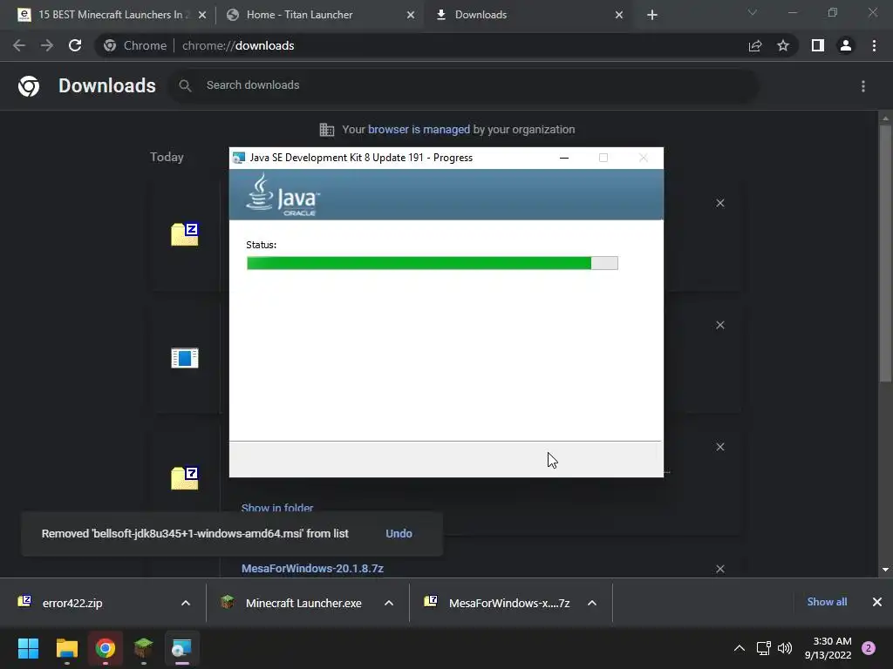The height and width of the screenshot is (669, 893).
Task: Bookmark this page with the star icon
Action: click(783, 45)
